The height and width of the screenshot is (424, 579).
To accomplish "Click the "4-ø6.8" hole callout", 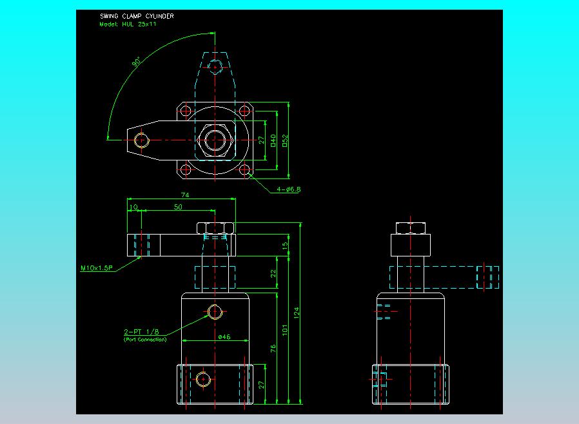I will 288,189.
